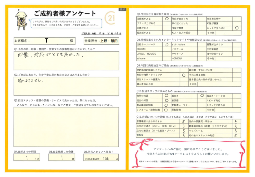
Task: Check the ネットで見つけた box in Q7
Action: 237,28
